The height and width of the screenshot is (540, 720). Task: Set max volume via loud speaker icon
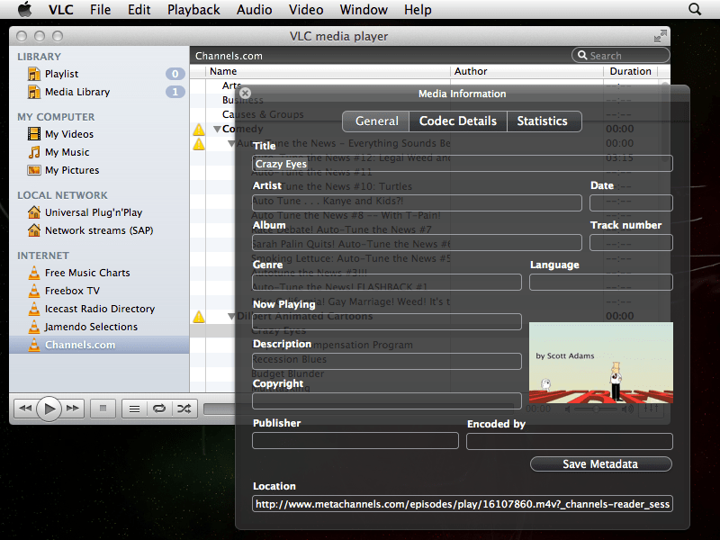click(627, 409)
